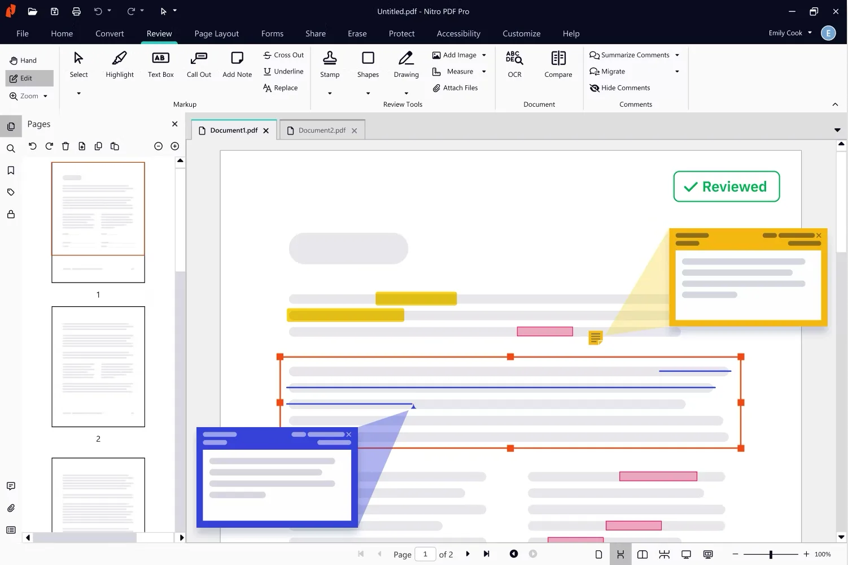
Task: Insert page icon in Pages panel
Action: (x=82, y=146)
